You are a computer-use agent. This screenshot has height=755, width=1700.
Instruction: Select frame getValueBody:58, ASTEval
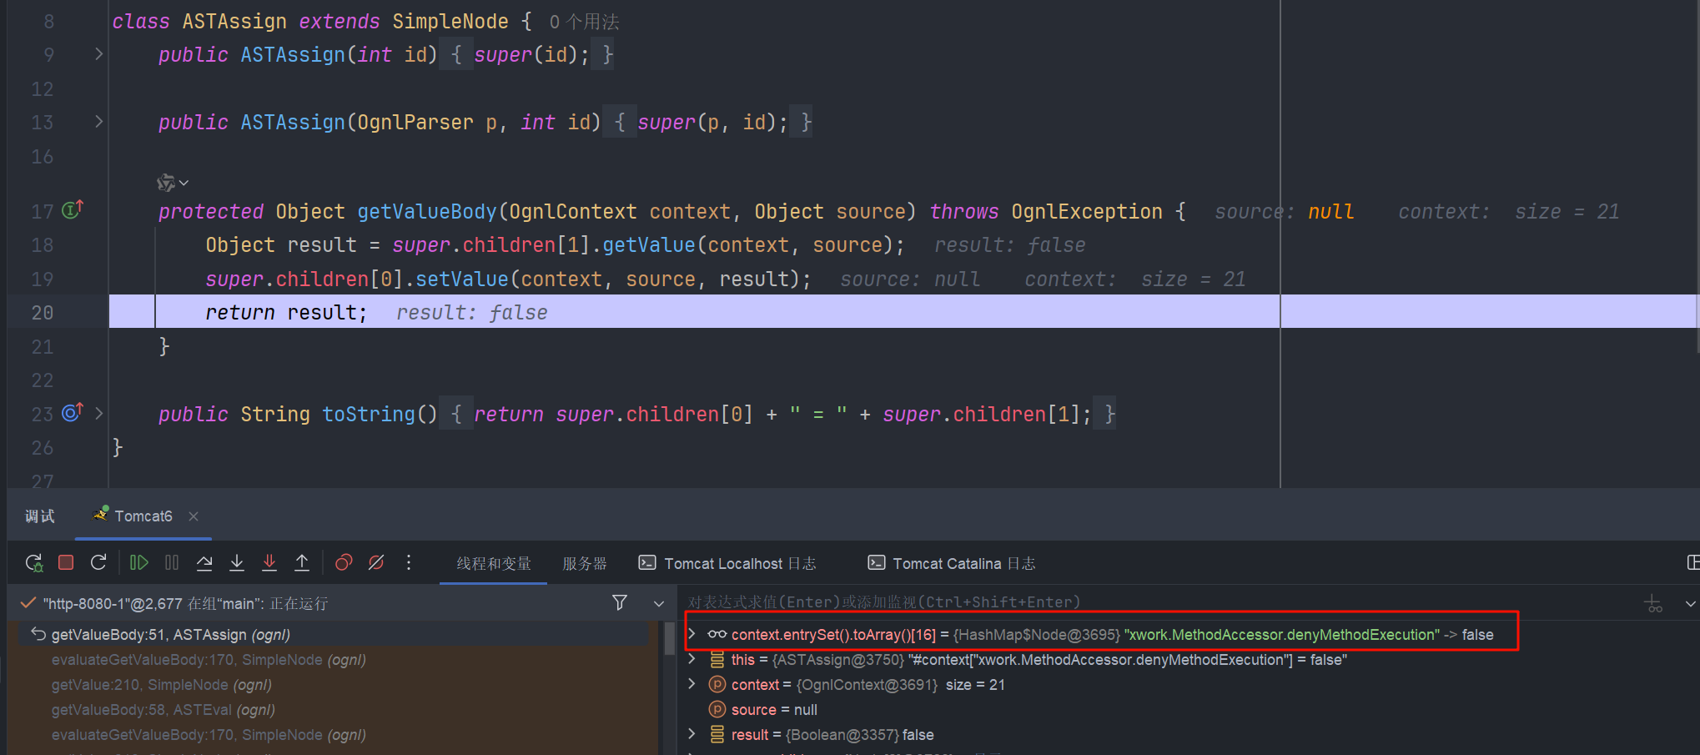pyautogui.click(x=163, y=710)
